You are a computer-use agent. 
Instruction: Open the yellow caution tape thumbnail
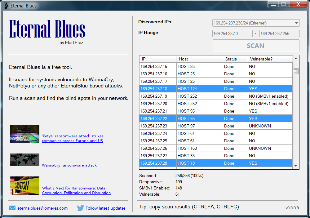(24, 186)
